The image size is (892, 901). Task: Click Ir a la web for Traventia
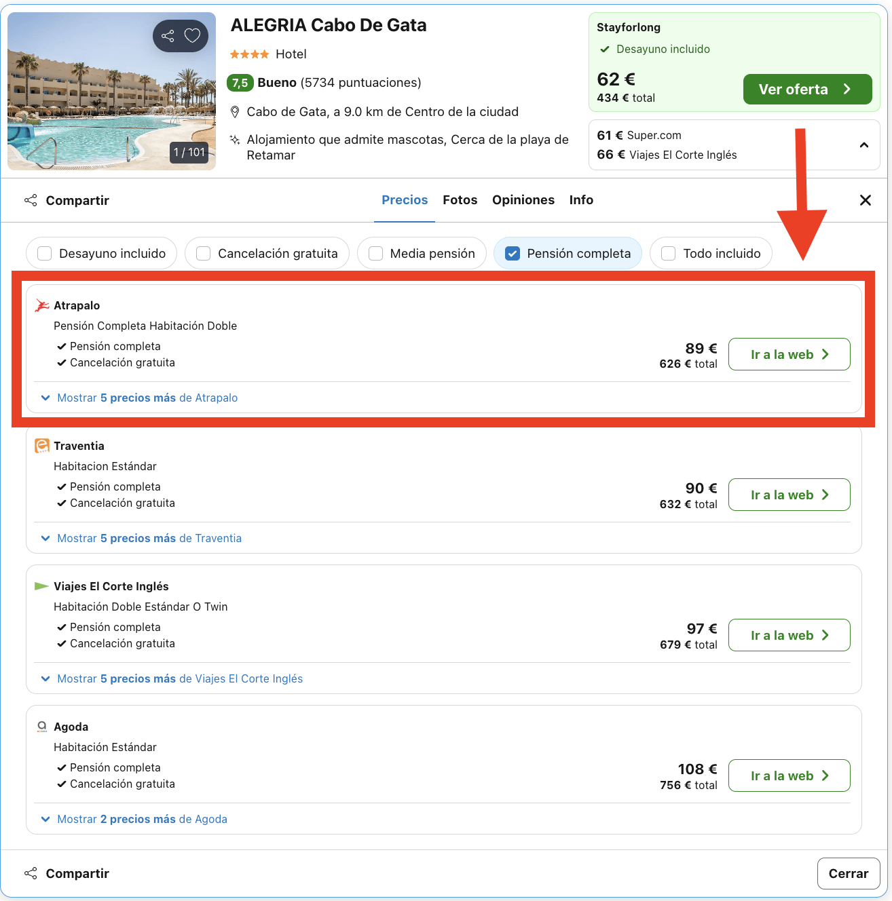pyautogui.click(x=789, y=495)
